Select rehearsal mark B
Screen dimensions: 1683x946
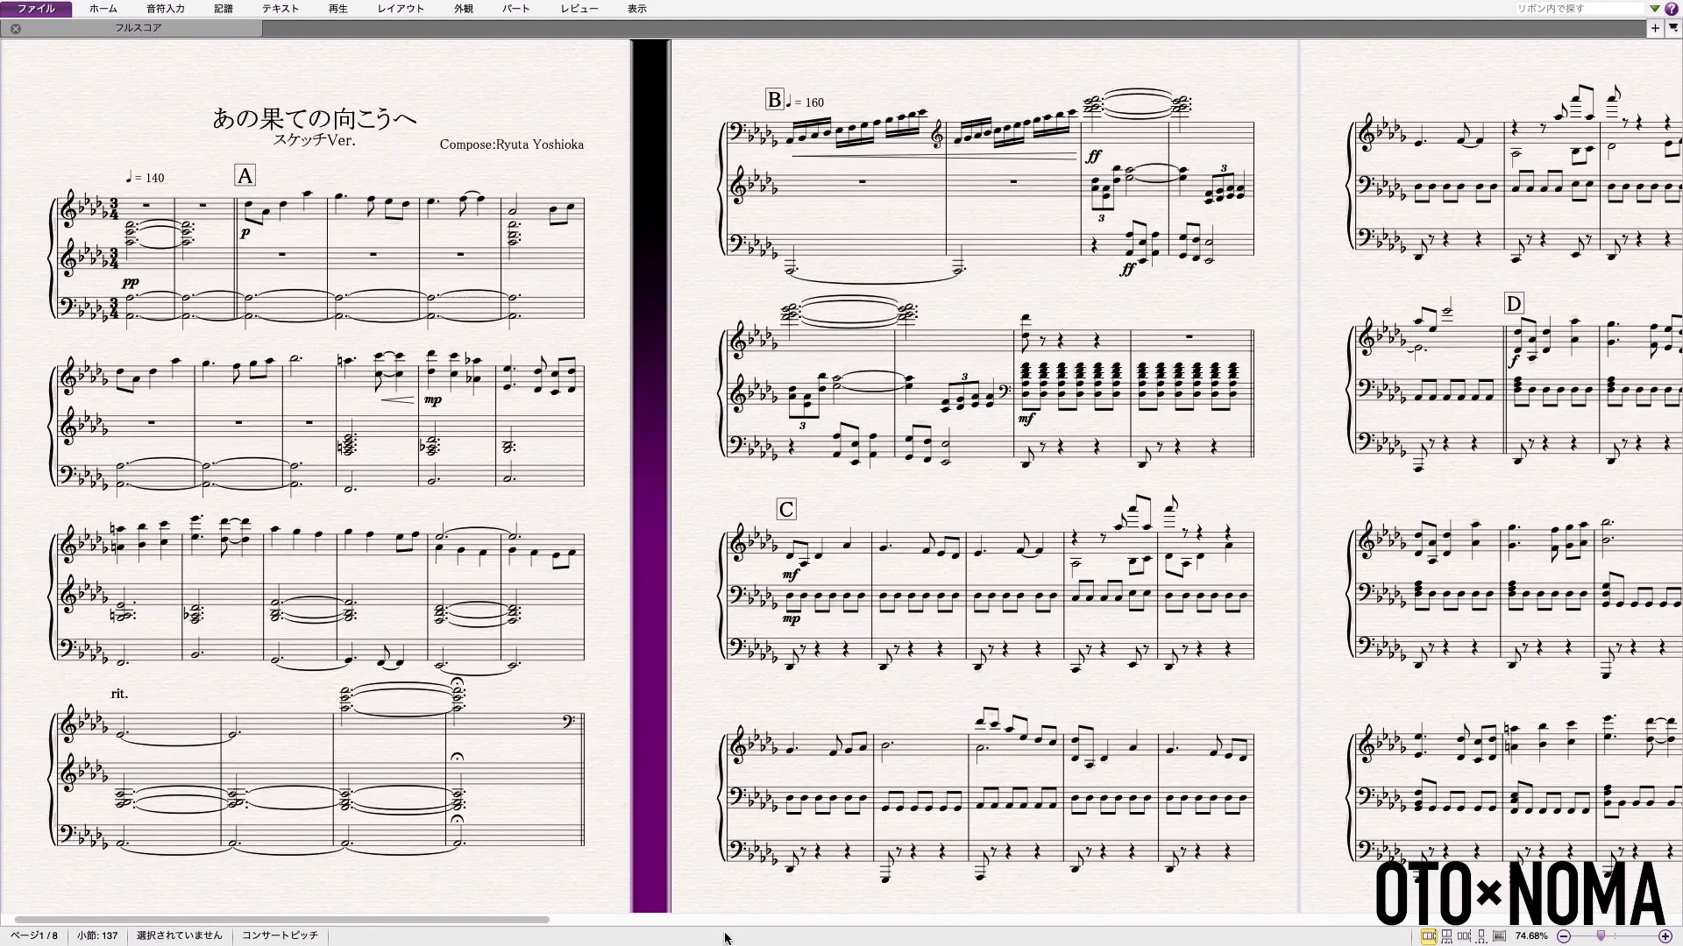(x=774, y=100)
